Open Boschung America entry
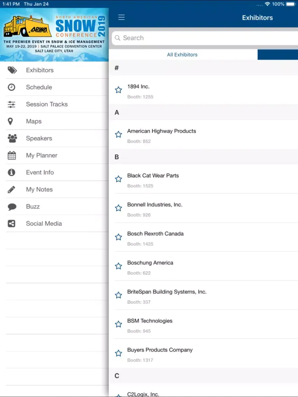The height and width of the screenshot is (397, 298). tap(203, 266)
